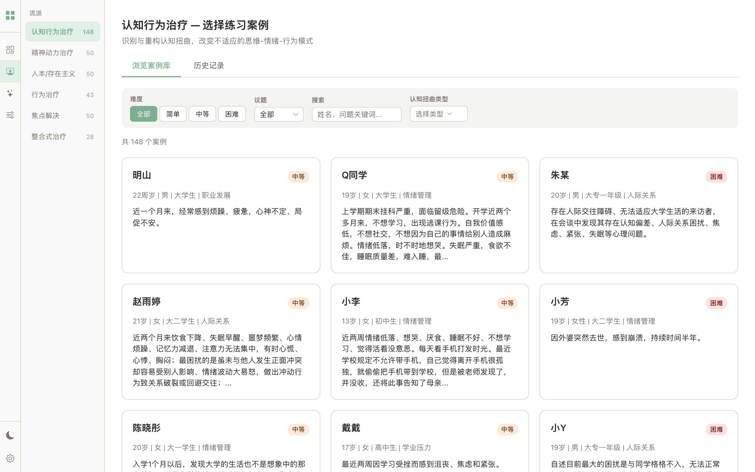Select 焦点解决 in the sidebar
The image size is (755, 472).
pyautogui.click(x=63, y=115)
